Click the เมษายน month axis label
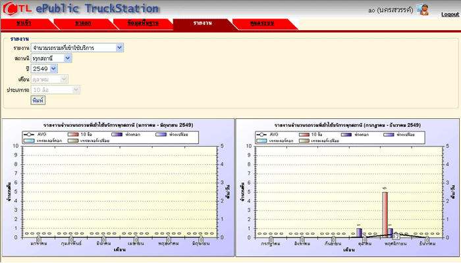Viewport: 461px width, 263px height. coord(136,244)
